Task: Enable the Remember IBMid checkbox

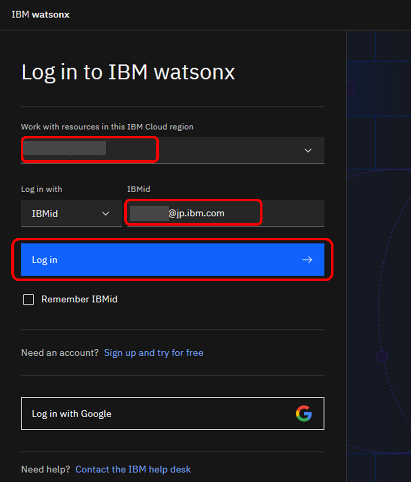Action: click(x=29, y=299)
